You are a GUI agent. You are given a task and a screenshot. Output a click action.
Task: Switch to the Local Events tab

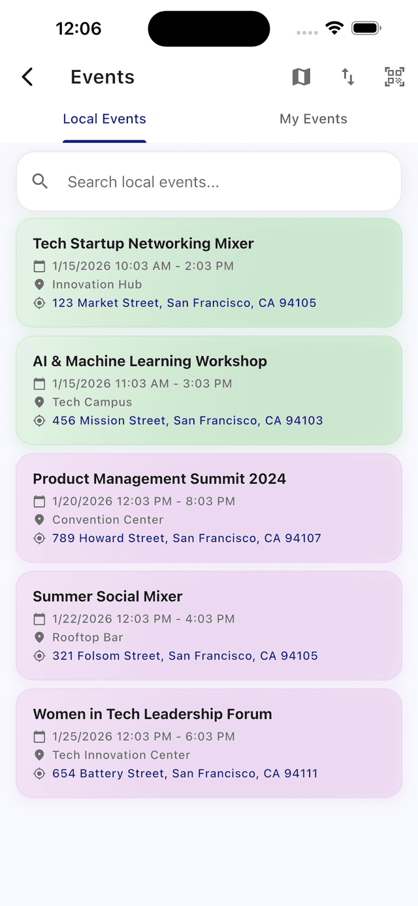(104, 119)
